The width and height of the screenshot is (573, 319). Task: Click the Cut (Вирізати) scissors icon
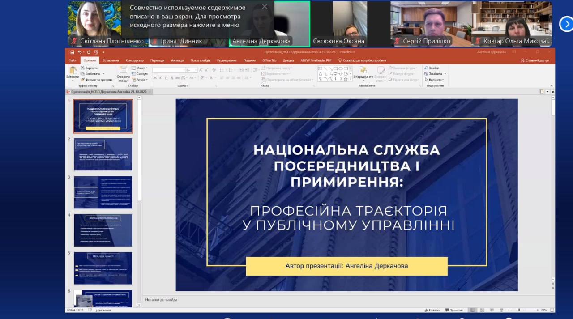click(x=83, y=68)
